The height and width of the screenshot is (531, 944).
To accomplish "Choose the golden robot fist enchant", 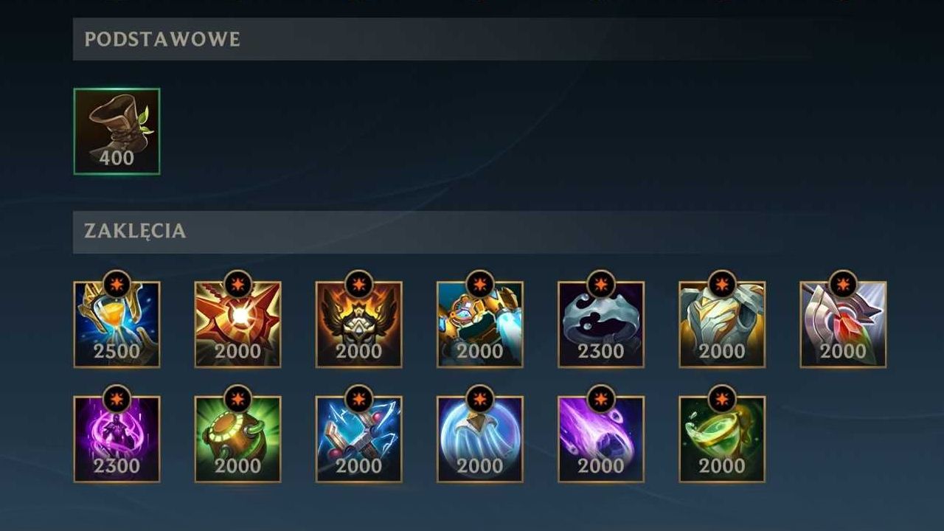I will [x=479, y=324].
